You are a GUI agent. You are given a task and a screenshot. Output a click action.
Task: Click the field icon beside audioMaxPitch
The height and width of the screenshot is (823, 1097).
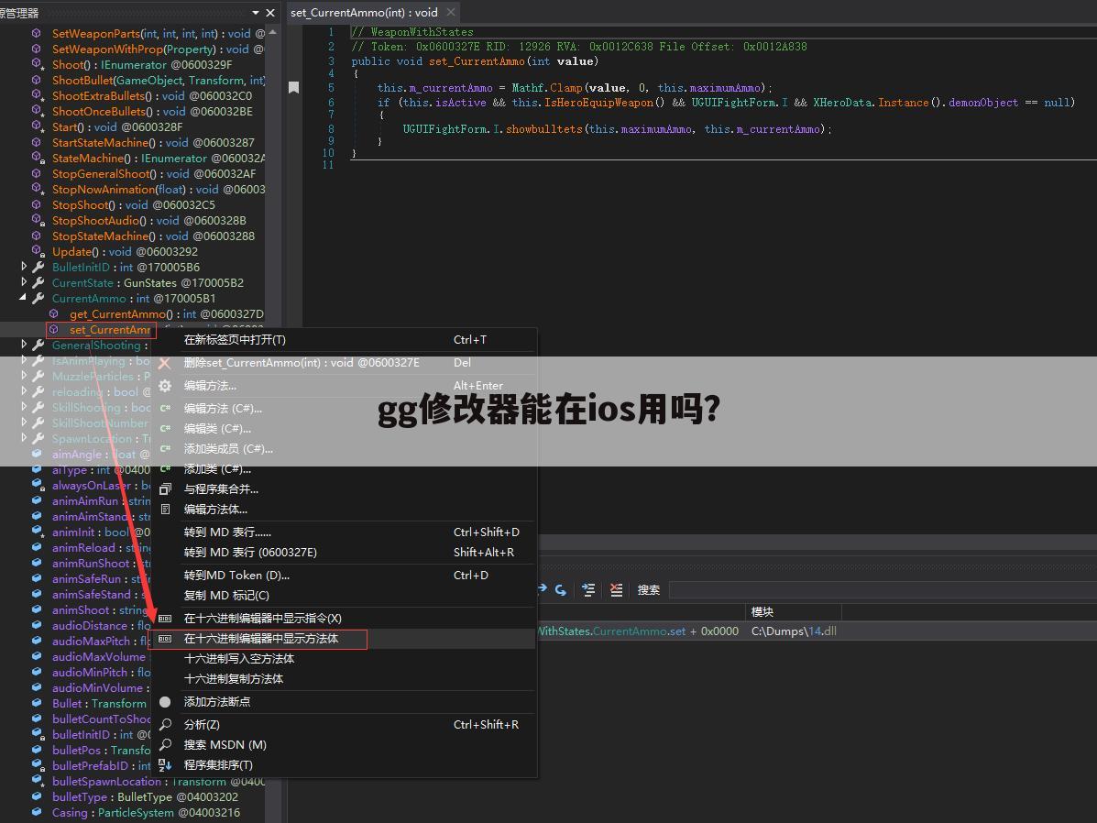(37, 641)
